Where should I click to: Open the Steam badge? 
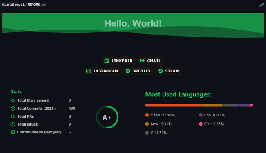(169, 71)
